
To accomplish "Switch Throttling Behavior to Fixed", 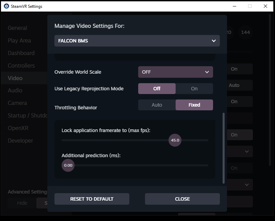I will 194,105.
